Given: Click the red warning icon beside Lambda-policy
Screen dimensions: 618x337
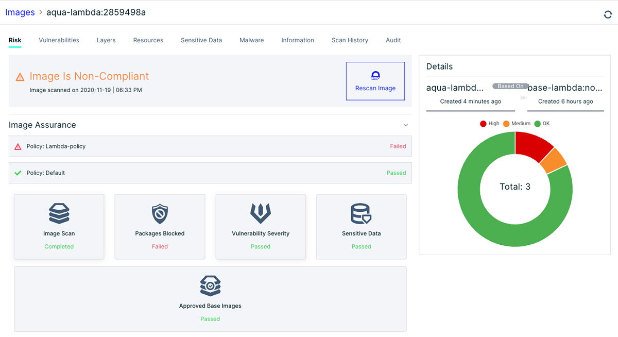Looking at the screenshot, I should 18,146.
